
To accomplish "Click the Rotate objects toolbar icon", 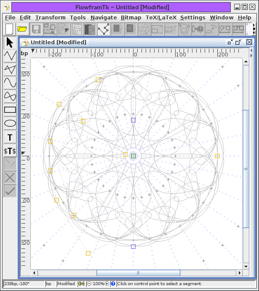I will pos(144,29).
